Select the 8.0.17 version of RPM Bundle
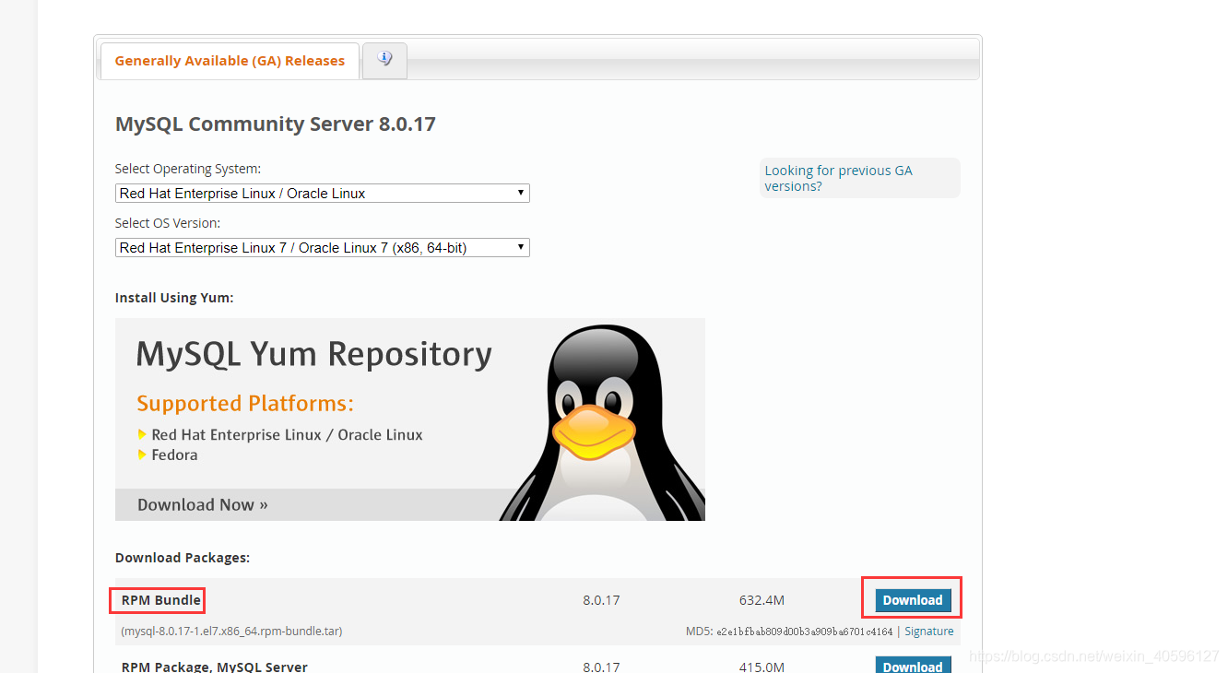Image resolution: width=1228 pixels, height=673 pixels. click(x=601, y=600)
